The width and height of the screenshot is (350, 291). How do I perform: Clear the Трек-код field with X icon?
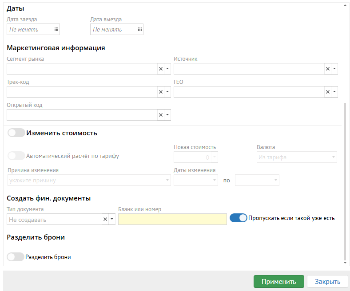click(160, 92)
